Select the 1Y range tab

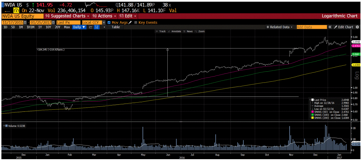[x=40, y=27]
